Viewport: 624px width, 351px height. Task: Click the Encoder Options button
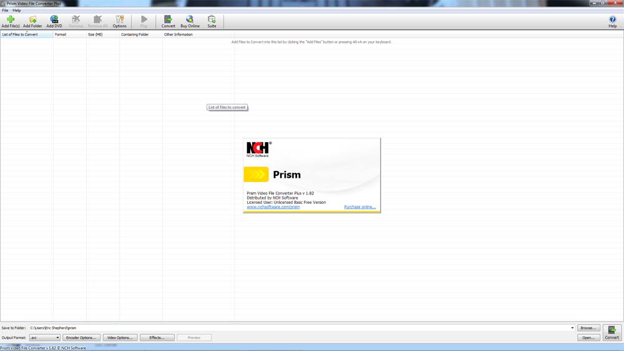[x=81, y=337]
